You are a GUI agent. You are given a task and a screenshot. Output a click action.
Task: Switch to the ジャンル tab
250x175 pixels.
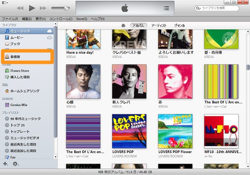click(x=180, y=25)
